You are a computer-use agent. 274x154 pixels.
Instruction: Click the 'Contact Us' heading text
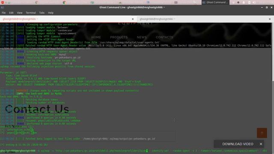click(x=37, y=109)
